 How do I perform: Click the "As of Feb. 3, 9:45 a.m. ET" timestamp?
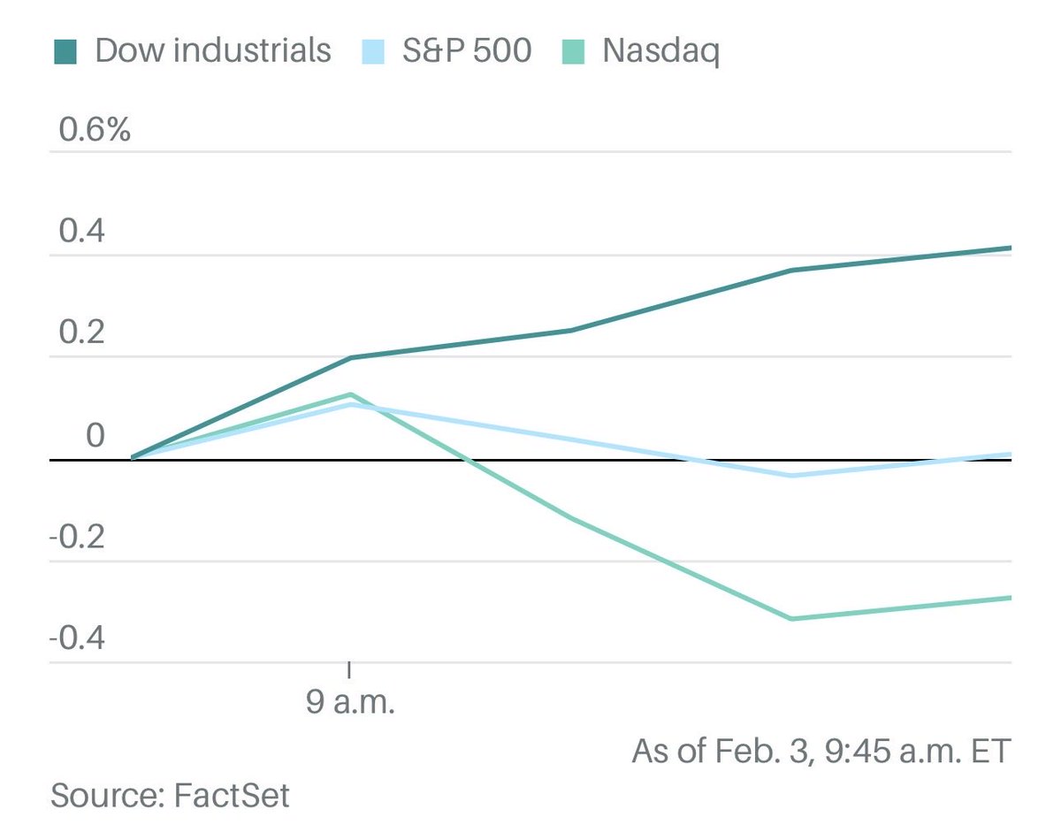click(820, 752)
